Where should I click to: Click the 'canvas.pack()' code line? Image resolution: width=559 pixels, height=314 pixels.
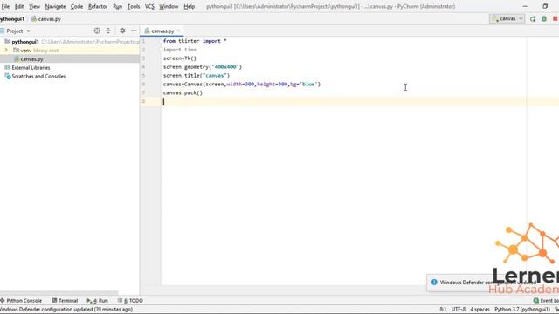pyautogui.click(x=183, y=93)
